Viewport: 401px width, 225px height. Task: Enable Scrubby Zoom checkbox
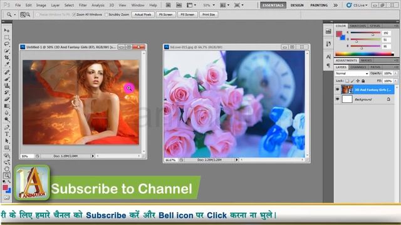pos(107,14)
